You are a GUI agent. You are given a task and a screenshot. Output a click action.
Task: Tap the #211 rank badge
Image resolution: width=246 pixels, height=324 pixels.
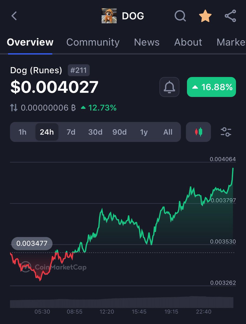[x=78, y=70]
